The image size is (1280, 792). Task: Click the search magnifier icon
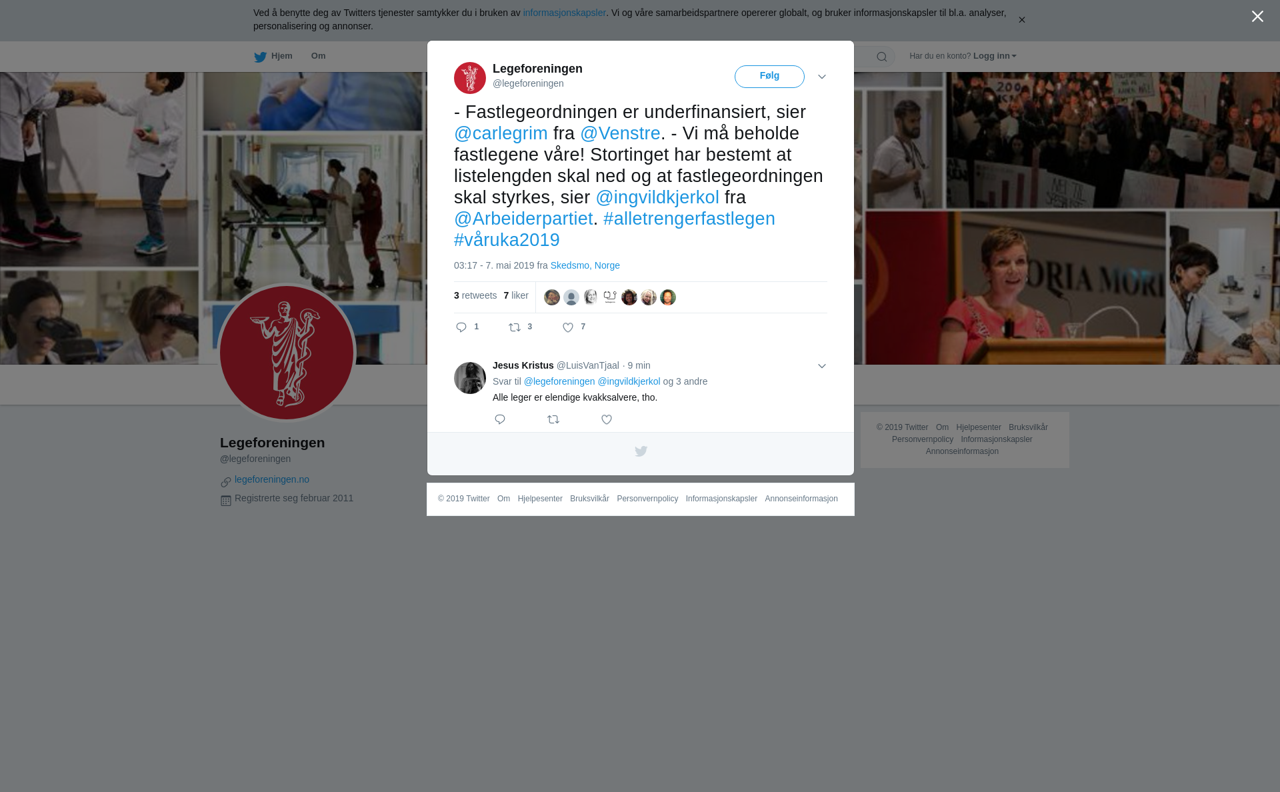pos(881,57)
